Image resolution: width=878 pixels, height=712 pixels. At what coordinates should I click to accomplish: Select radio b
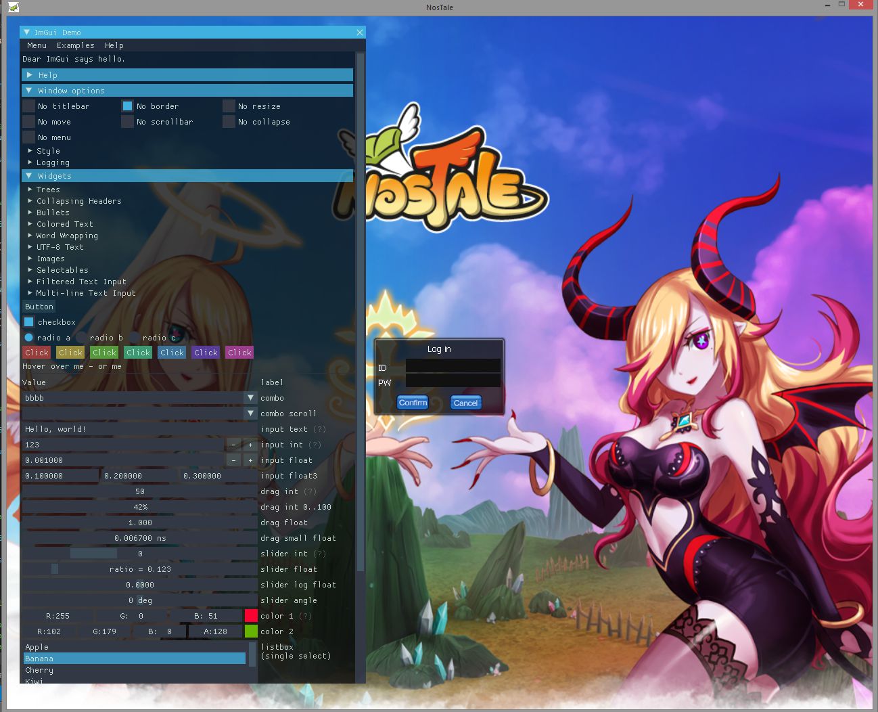tap(81, 338)
